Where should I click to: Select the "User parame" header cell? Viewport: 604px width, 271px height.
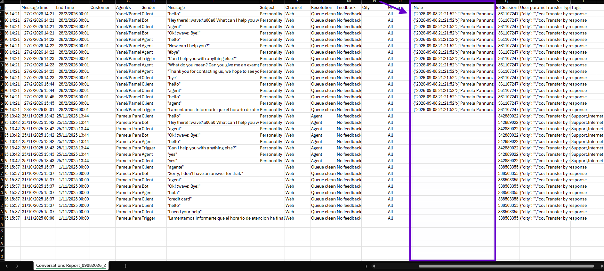coord(532,7)
